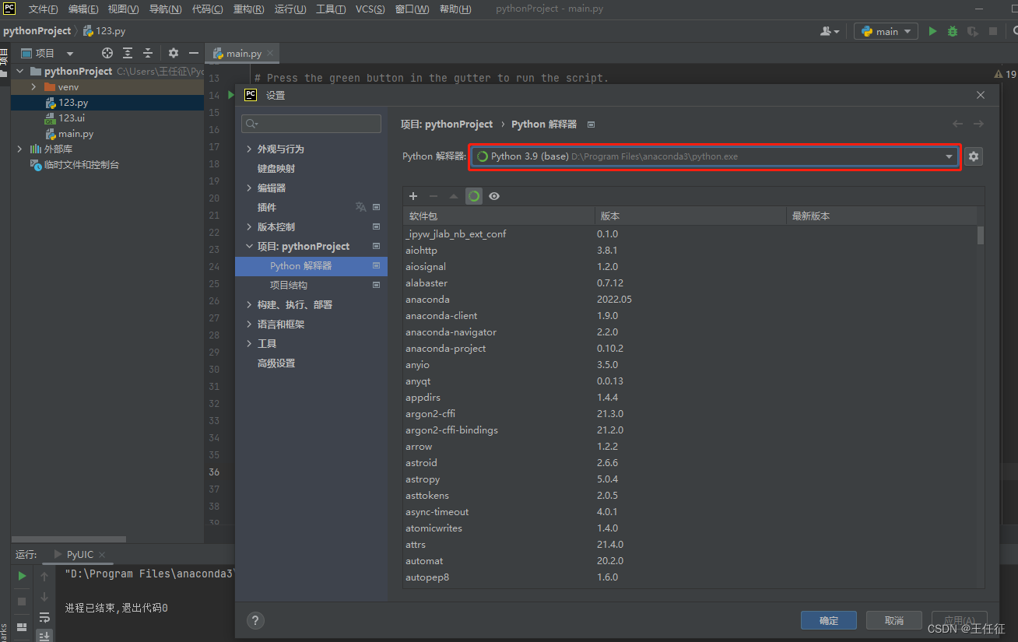Expand the venv folder
The width and height of the screenshot is (1018, 642).
click(x=34, y=87)
